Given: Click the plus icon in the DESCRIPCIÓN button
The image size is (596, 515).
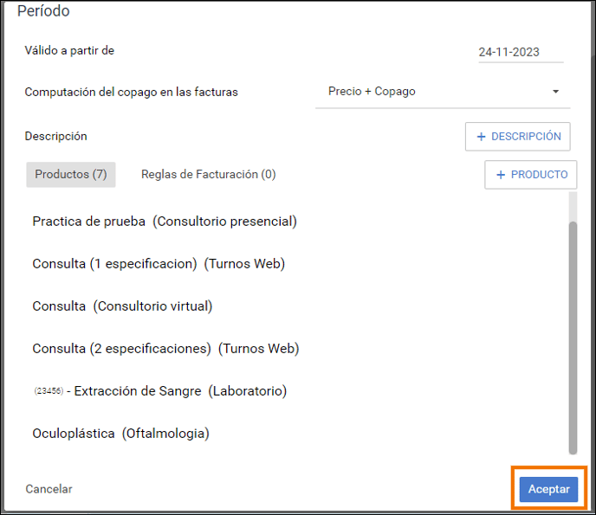Looking at the screenshot, I should point(481,137).
